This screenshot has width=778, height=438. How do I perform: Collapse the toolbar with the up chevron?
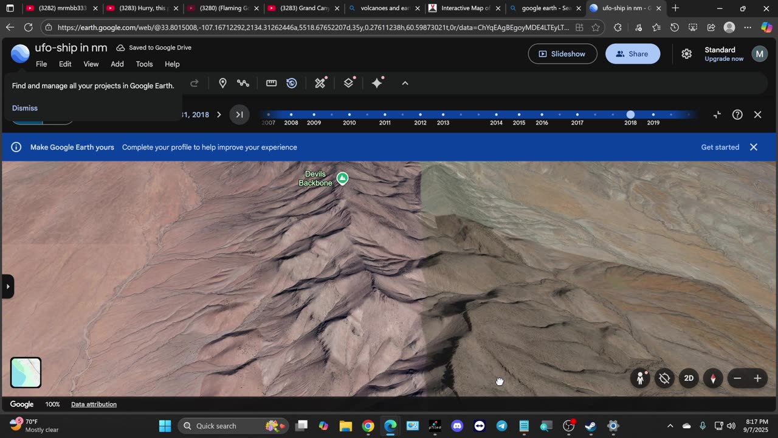405,83
